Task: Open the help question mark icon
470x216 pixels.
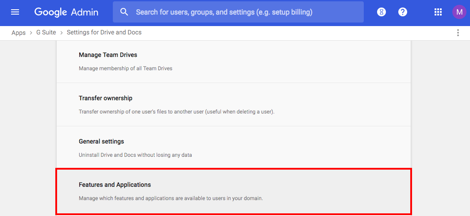Action: click(x=403, y=12)
